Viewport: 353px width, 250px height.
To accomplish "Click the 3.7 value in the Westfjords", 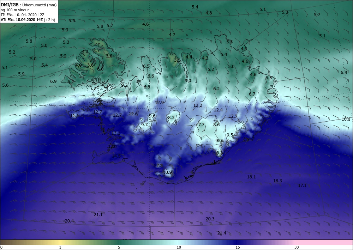I will click(97, 50).
